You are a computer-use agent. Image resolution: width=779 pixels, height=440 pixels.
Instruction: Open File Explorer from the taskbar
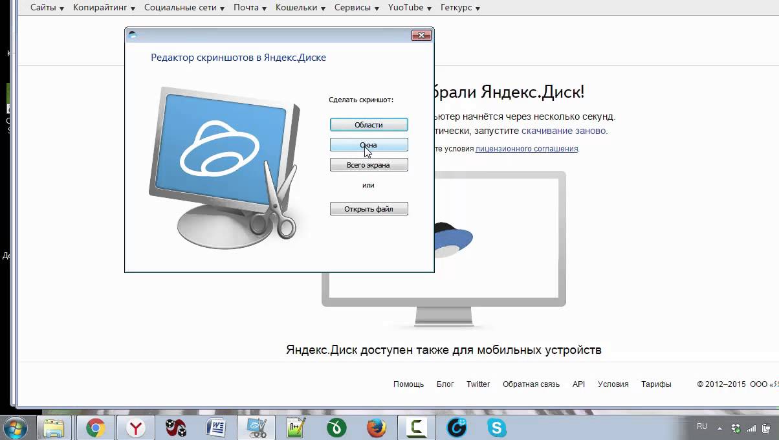[x=54, y=428]
